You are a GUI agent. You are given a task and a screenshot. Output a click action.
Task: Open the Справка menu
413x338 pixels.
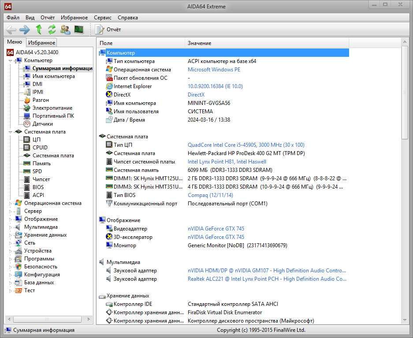point(128,18)
